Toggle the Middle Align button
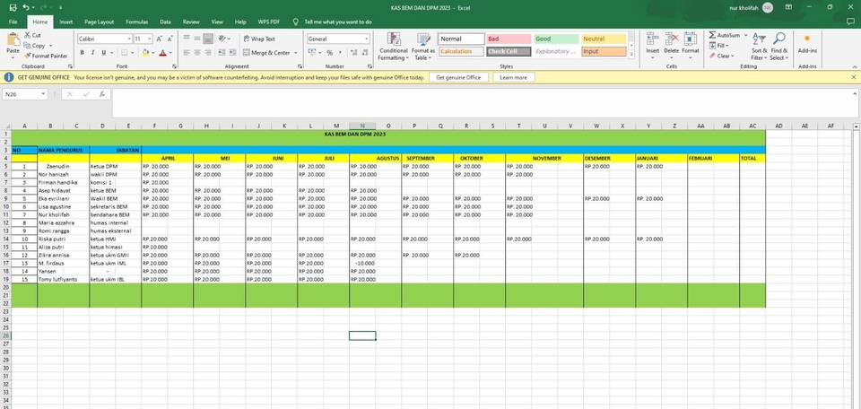This screenshot has width=861, height=409. point(197,39)
